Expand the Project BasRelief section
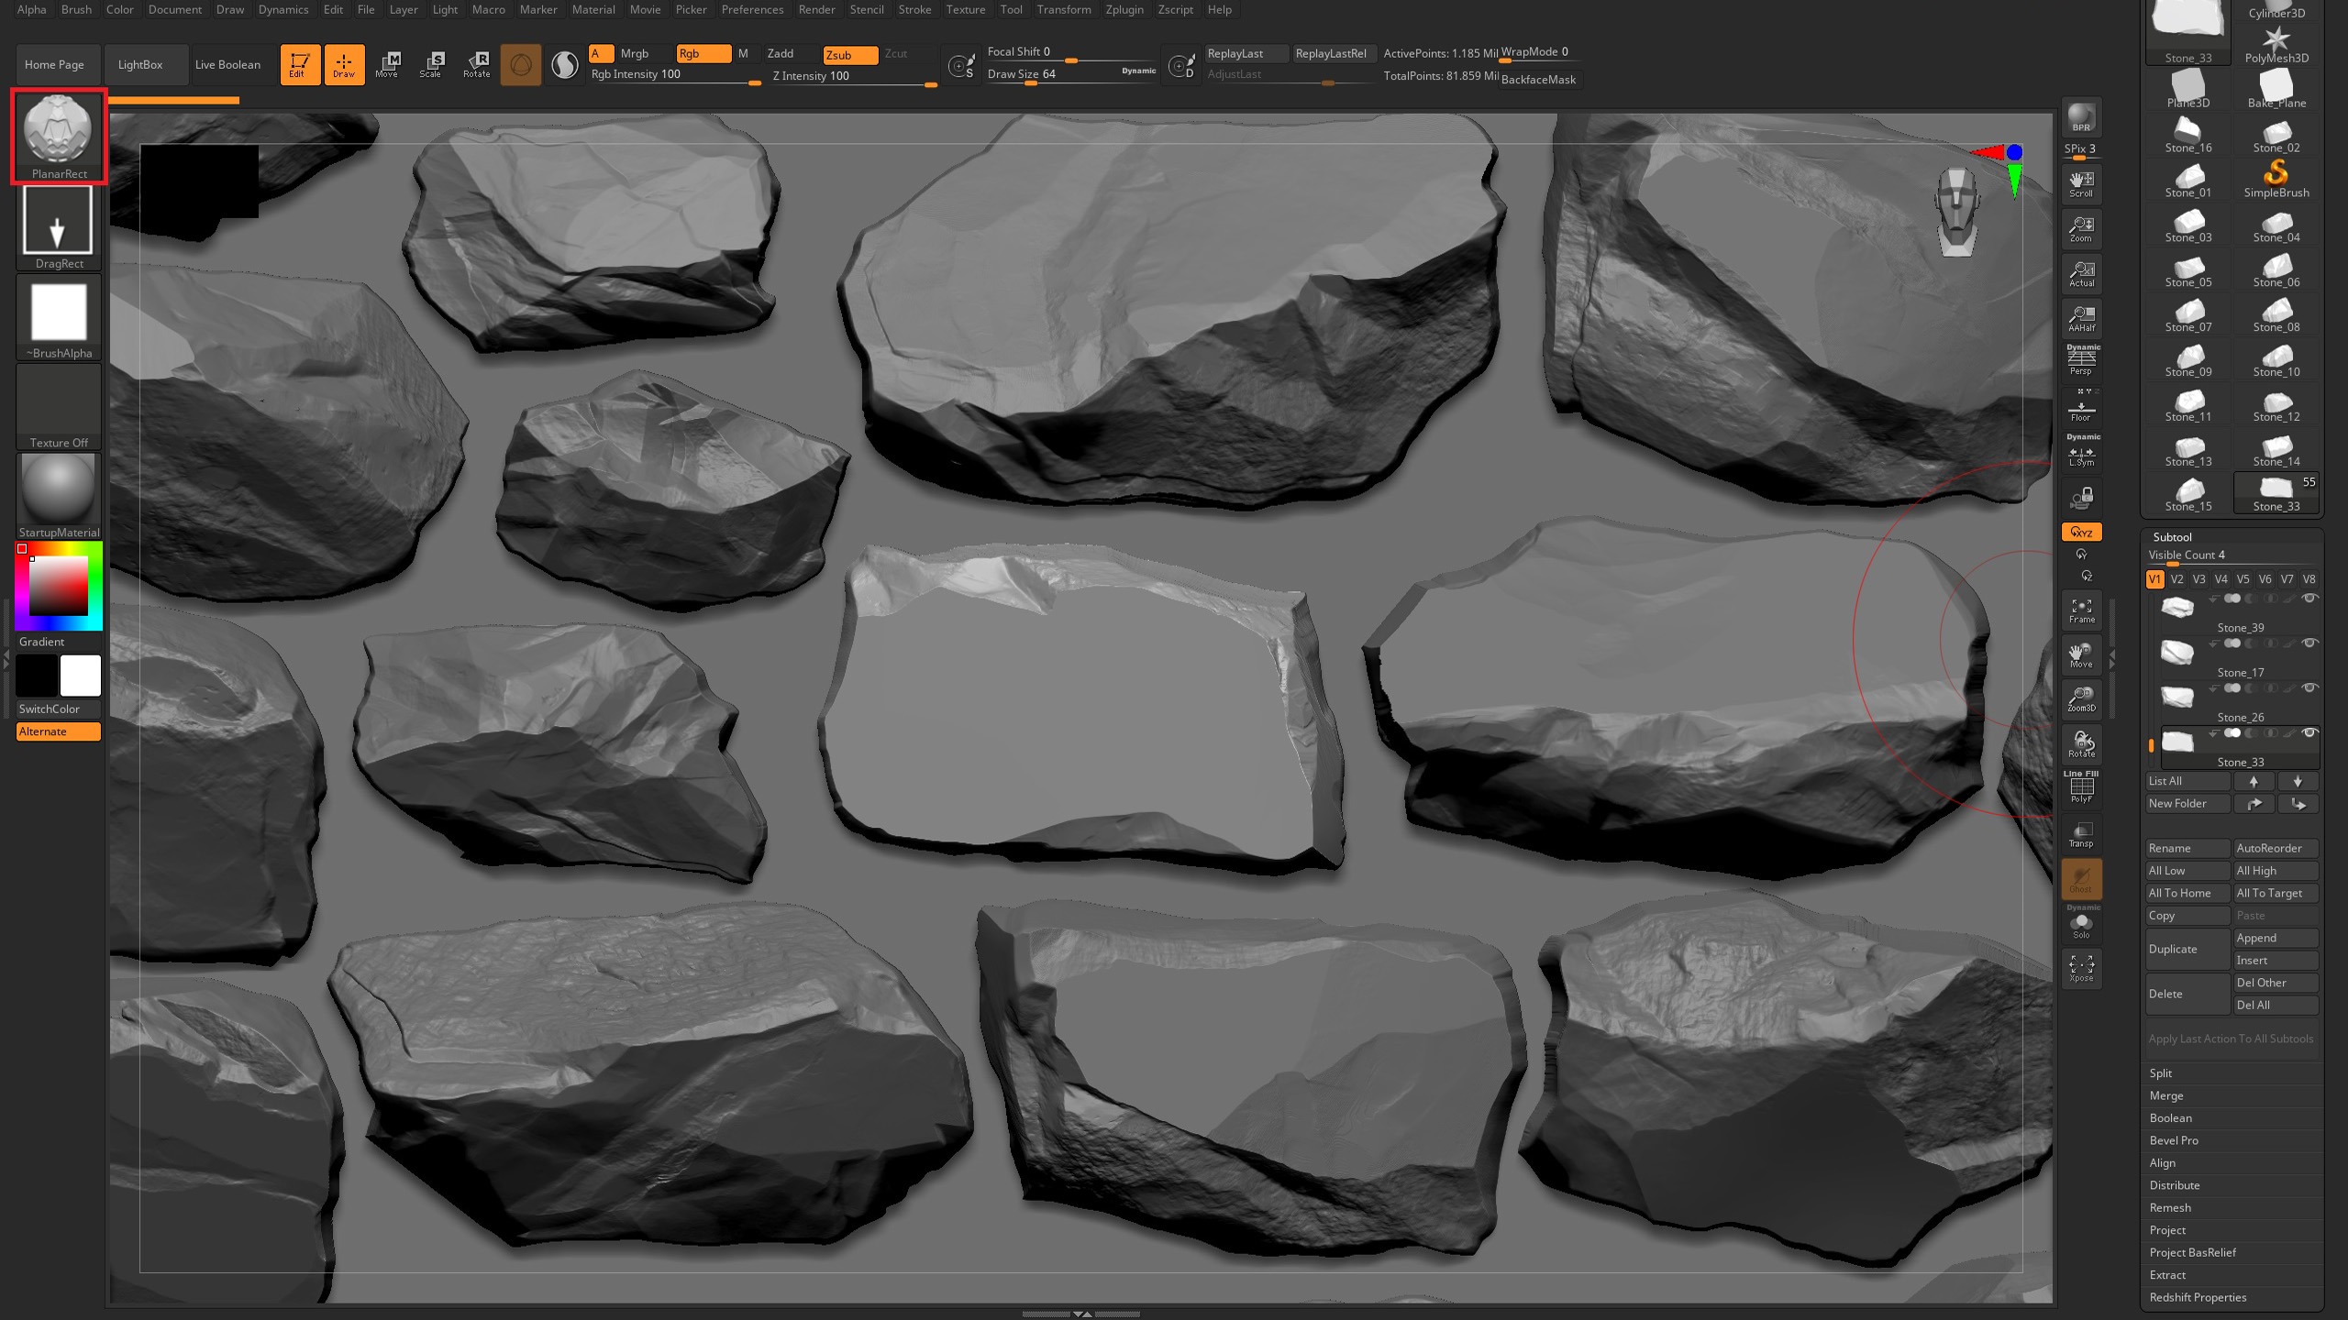This screenshot has width=2348, height=1320. pos(2192,1253)
